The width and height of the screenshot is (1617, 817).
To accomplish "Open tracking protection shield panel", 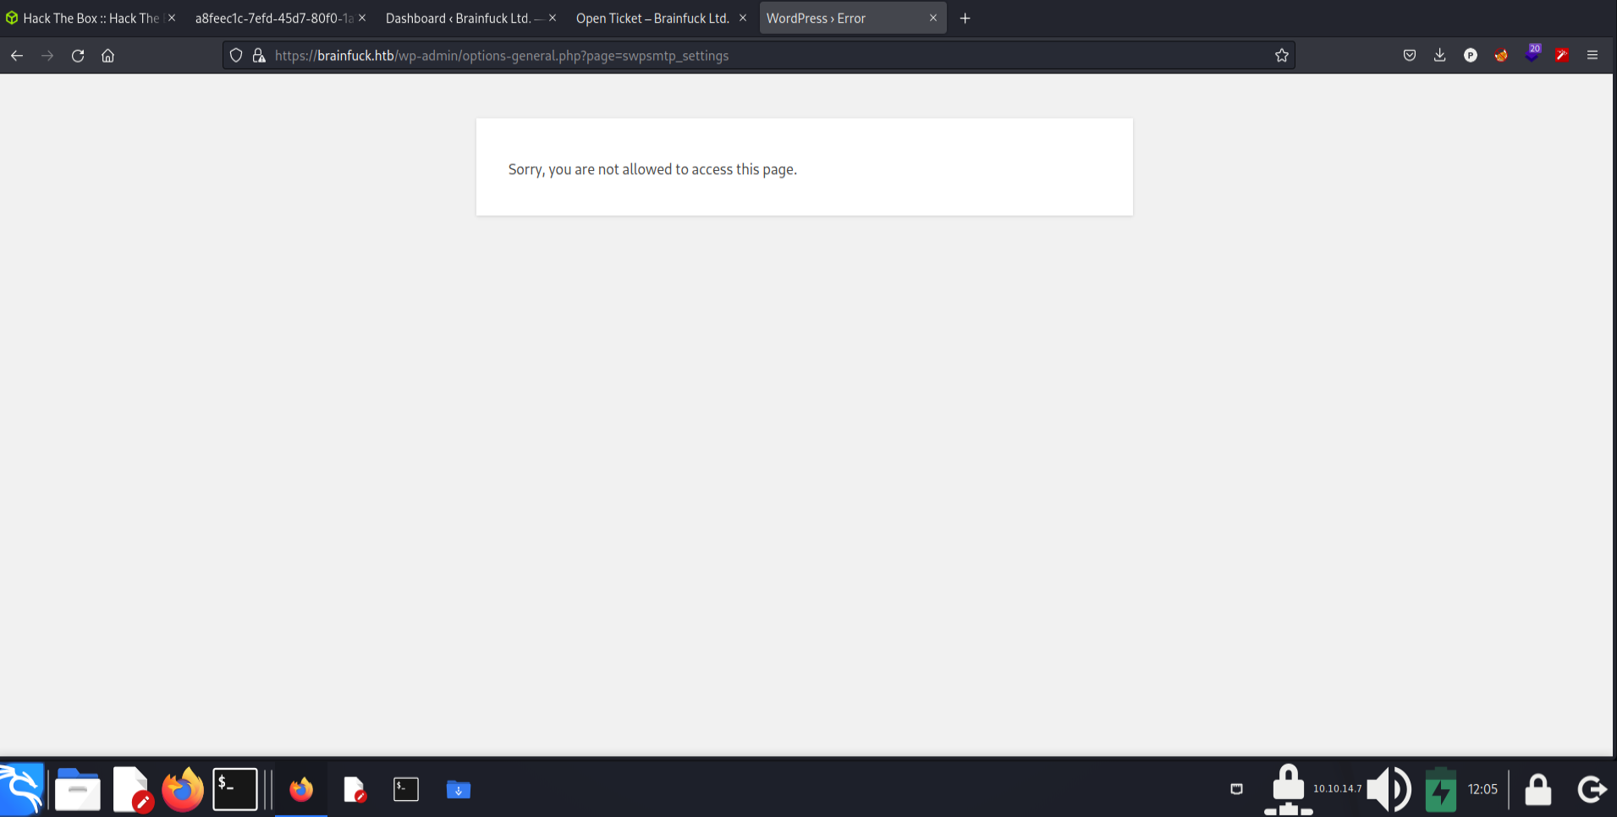I will 236,56.
